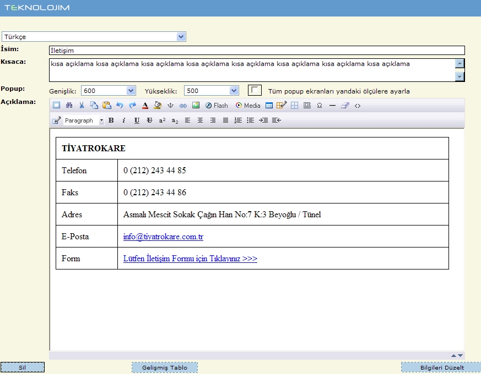Click the Kısaca textarea scroll down arrow

[x=460, y=76]
